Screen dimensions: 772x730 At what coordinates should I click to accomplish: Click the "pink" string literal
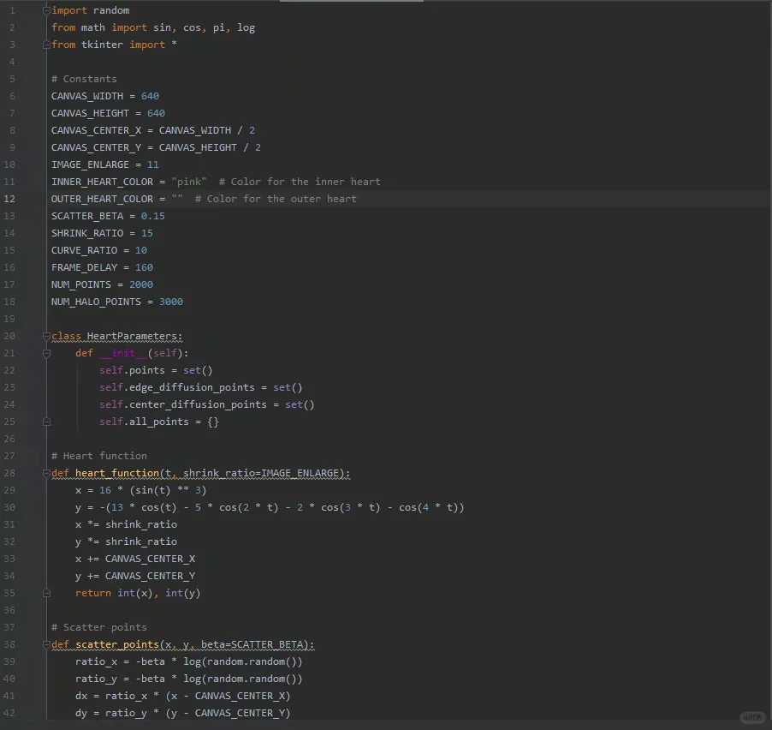(189, 182)
